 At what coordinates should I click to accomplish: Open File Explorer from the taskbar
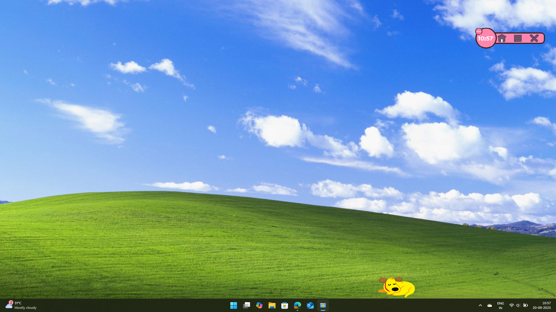pos(272,305)
